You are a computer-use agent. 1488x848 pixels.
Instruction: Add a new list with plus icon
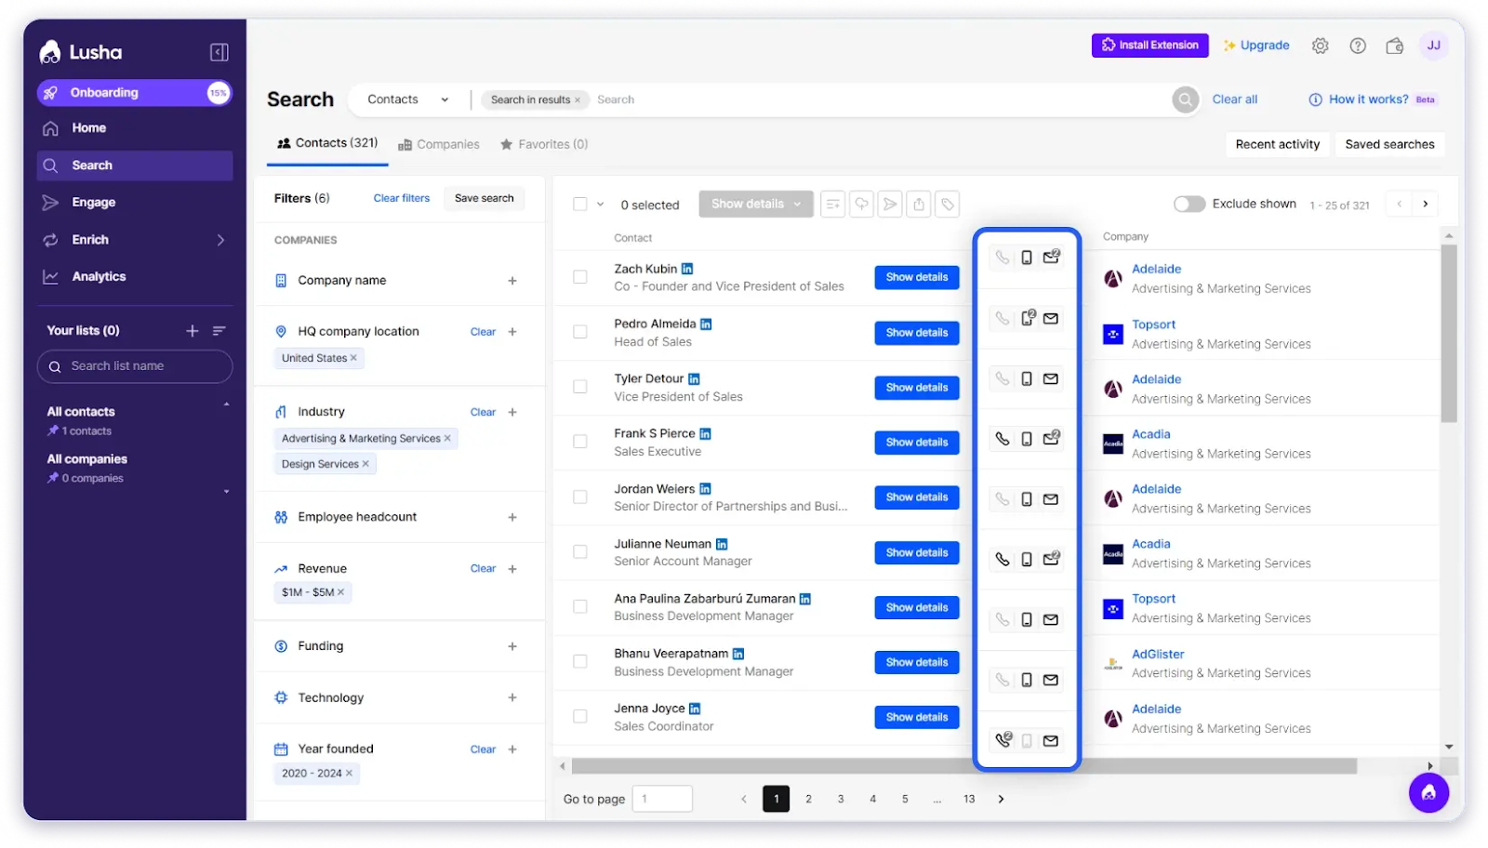coord(193,331)
